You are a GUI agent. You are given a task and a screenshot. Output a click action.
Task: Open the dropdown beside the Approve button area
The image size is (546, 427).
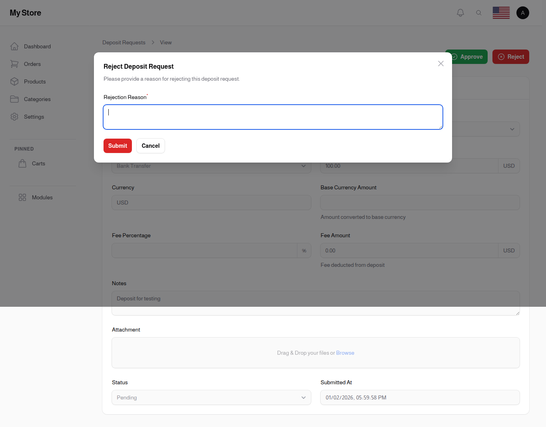click(512, 129)
